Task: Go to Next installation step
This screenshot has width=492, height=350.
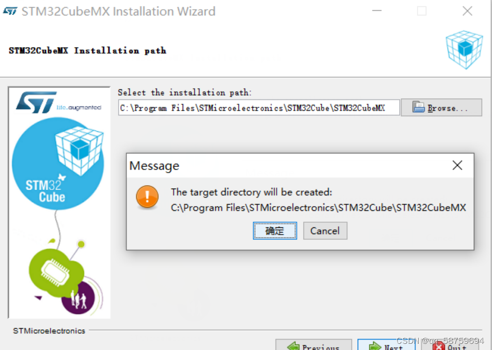Action: (x=386, y=345)
